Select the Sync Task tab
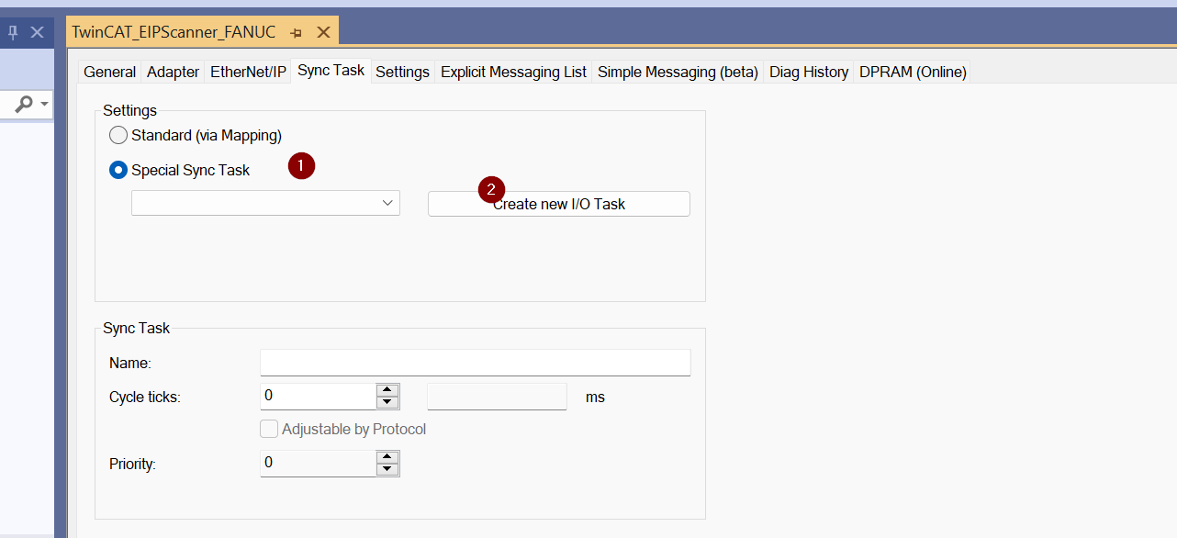1177x538 pixels. [331, 71]
